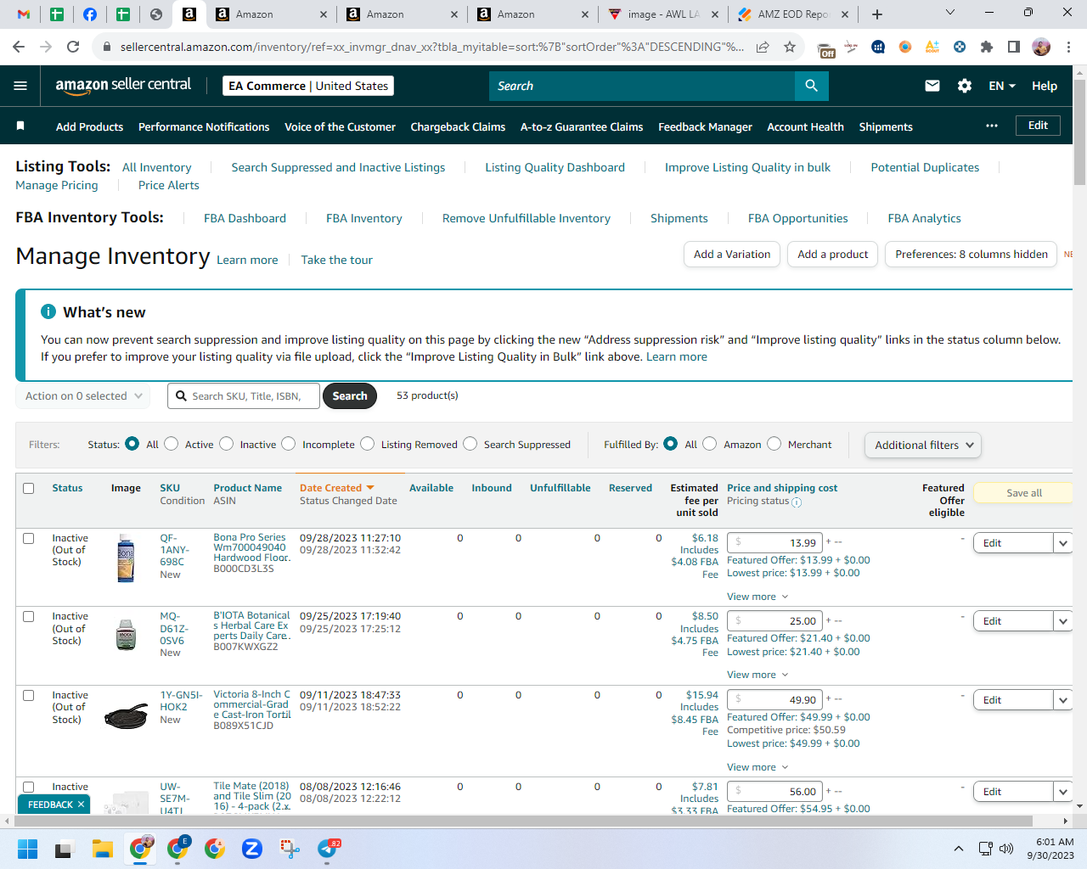Filter Fulfilled By Merchant radio button
Screen dimensions: 1087x869
point(774,444)
